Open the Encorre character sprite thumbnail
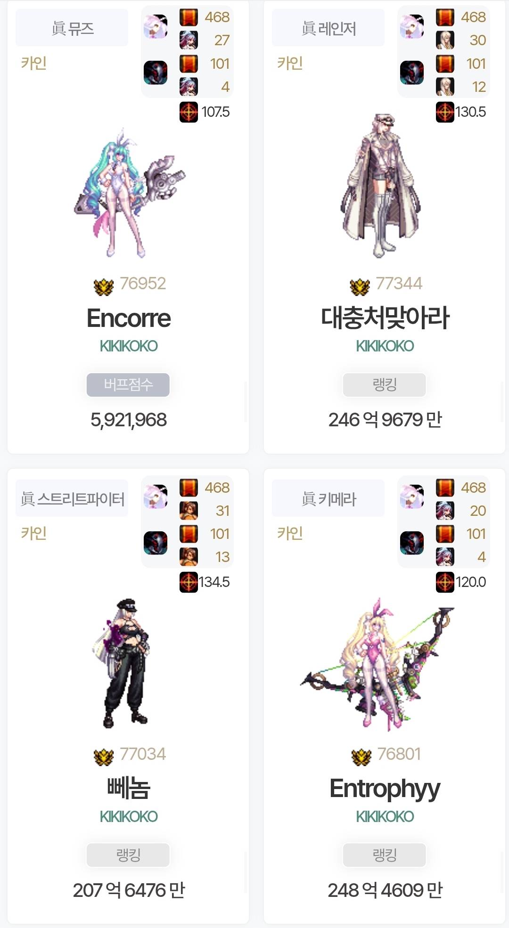This screenshot has height=928, width=509. pos(130,192)
